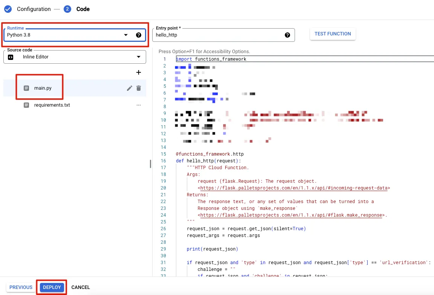Screen dimensions: 434x295
Task: Click the Inline Editor code icon
Action: [11, 57]
